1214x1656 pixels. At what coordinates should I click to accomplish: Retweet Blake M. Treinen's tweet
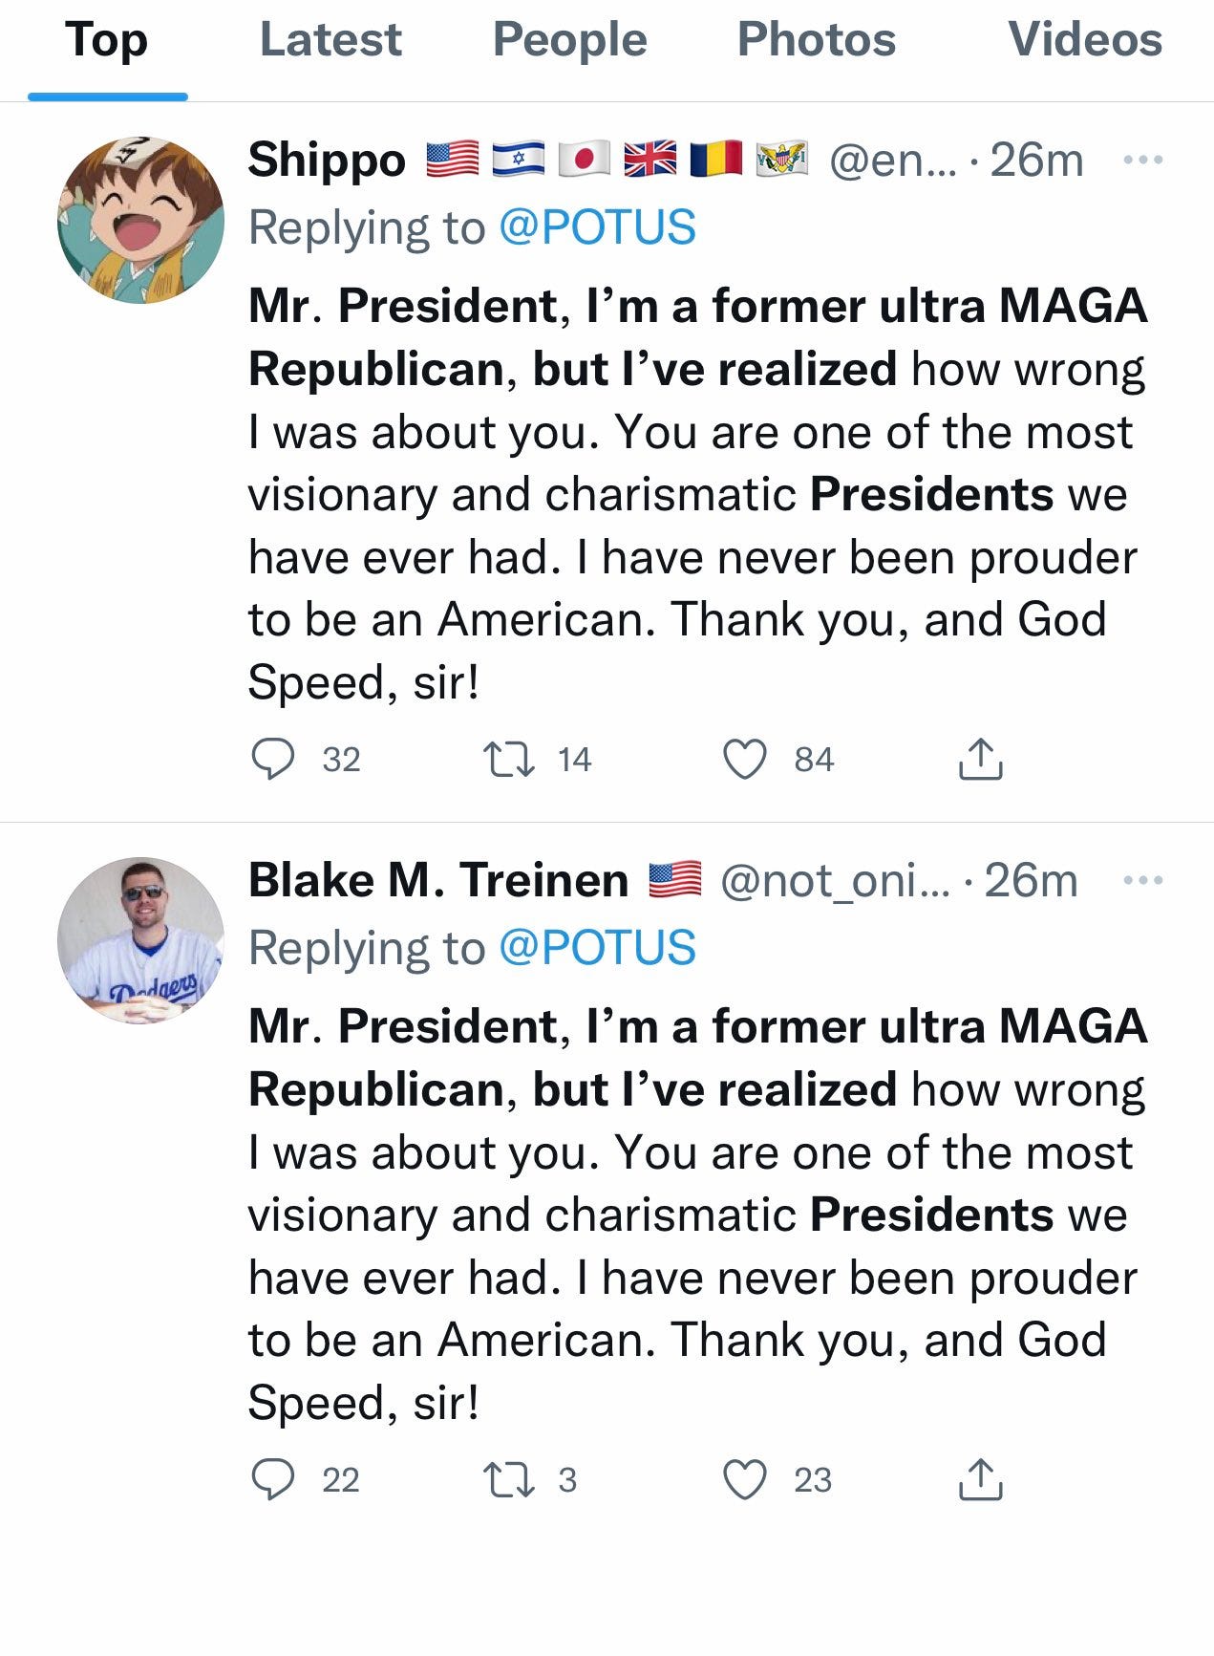(x=508, y=1480)
